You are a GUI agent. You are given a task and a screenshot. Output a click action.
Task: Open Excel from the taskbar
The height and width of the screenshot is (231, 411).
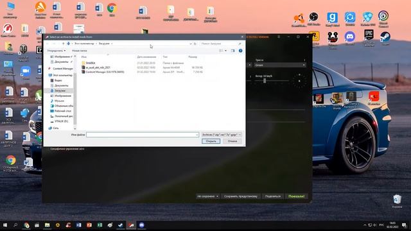[100, 225]
